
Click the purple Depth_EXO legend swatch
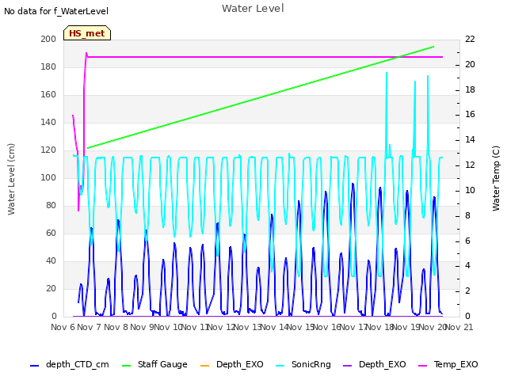(x=347, y=365)
